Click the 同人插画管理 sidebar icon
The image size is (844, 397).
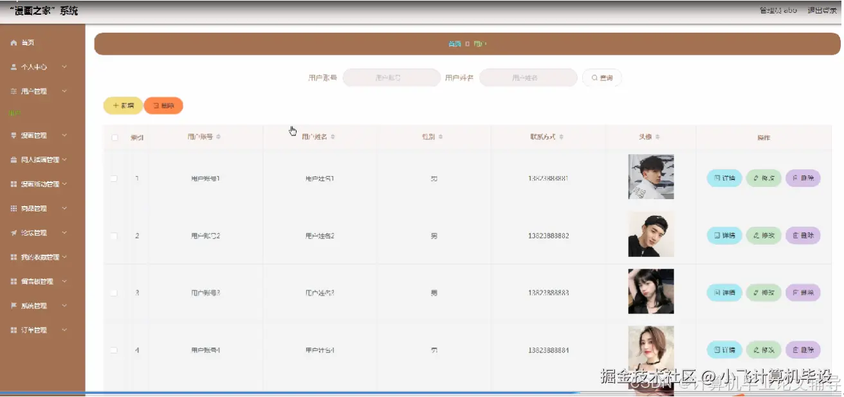(14, 160)
